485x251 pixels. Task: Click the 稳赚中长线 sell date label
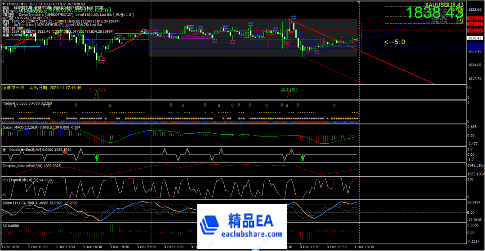pos(42,88)
